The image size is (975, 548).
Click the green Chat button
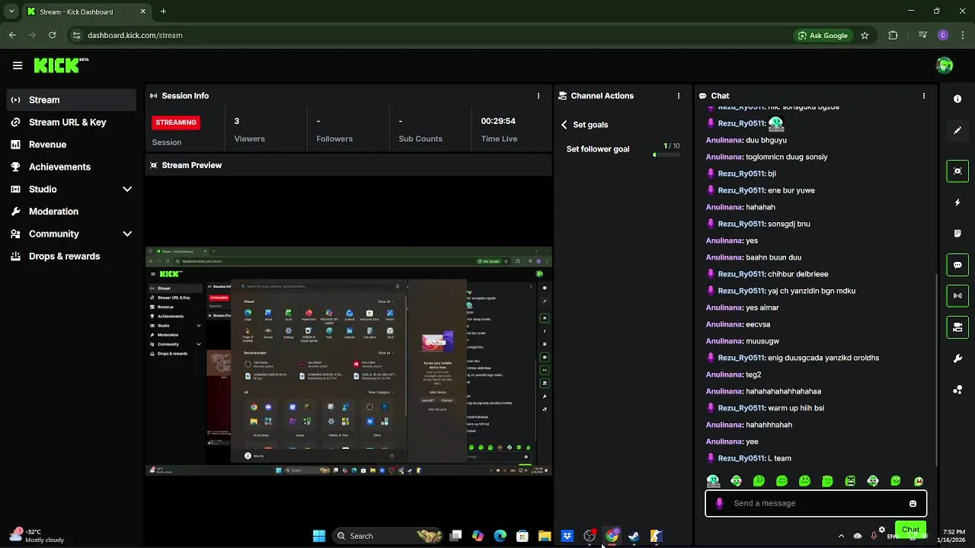tap(910, 530)
